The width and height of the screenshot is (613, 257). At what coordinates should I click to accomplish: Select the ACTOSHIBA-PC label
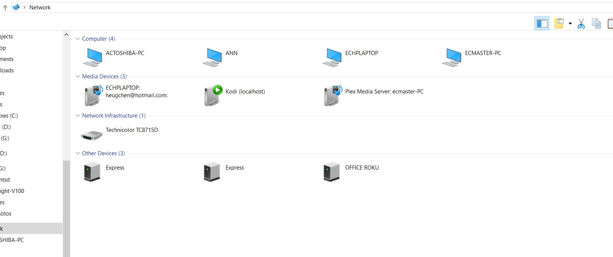[x=125, y=53]
